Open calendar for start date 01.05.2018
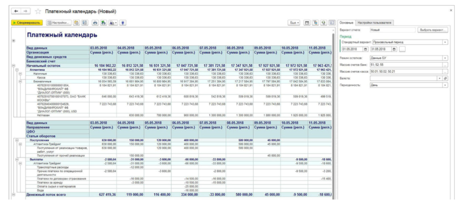 [x=366, y=49]
